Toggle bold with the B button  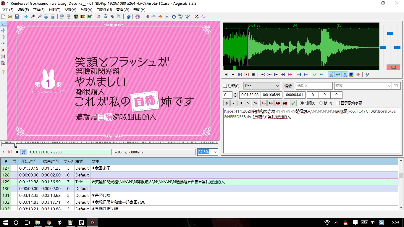point(227,103)
